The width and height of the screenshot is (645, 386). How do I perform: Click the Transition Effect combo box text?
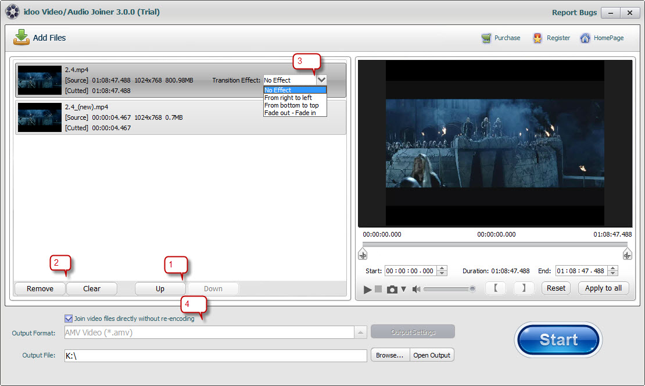290,80
